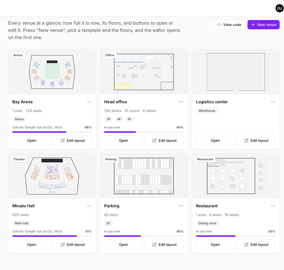Click '104 desks · 10 rooms · 6 tables'
Viewport: 284px width, 270px height.
[130, 111]
